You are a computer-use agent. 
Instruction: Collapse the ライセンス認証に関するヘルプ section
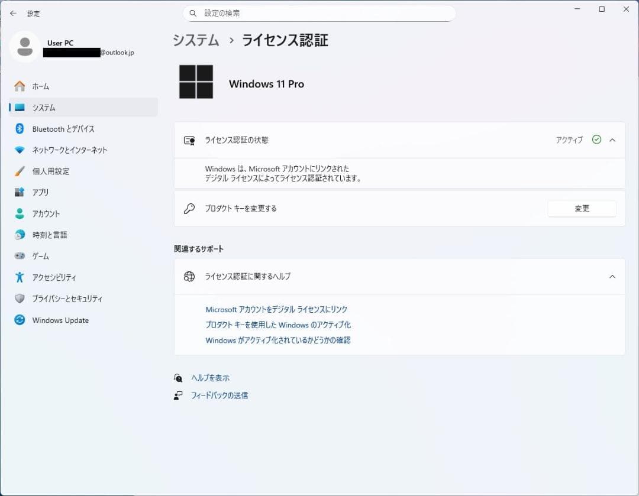pos(612,276)
